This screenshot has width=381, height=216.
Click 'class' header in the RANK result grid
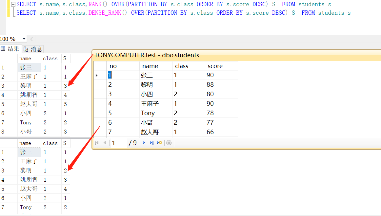[x=51, y=59]
